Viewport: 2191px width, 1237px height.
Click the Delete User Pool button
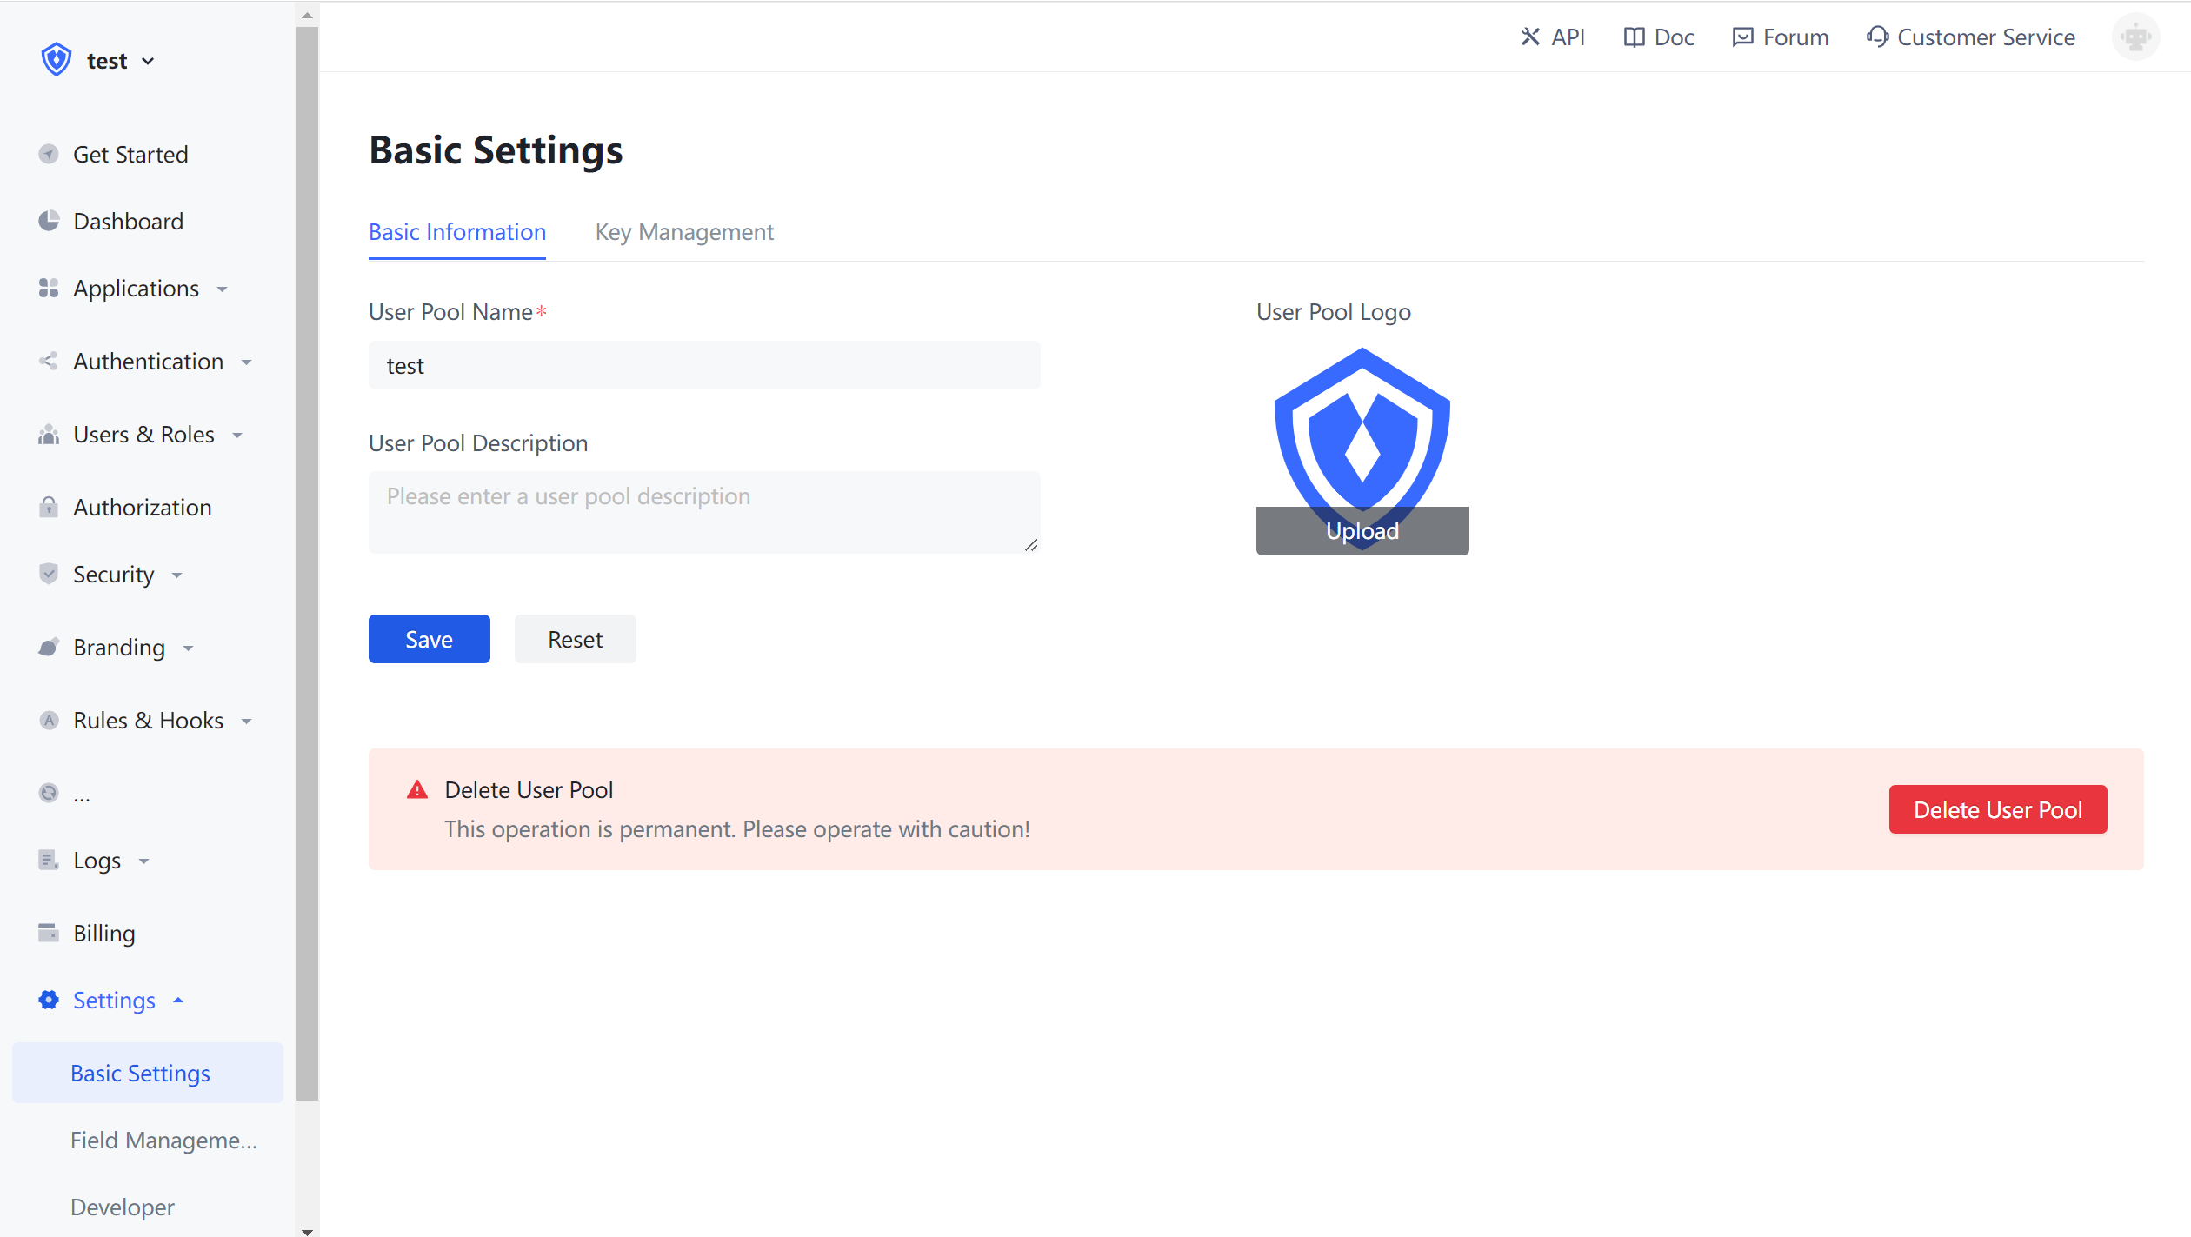click(x=1997, y=809)
